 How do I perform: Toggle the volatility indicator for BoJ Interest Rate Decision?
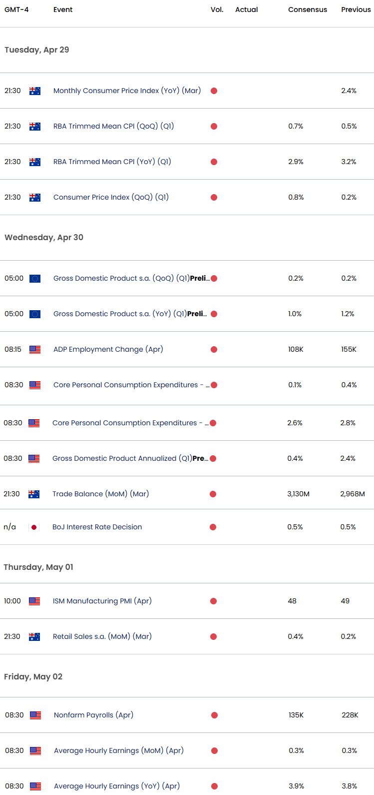214,527
